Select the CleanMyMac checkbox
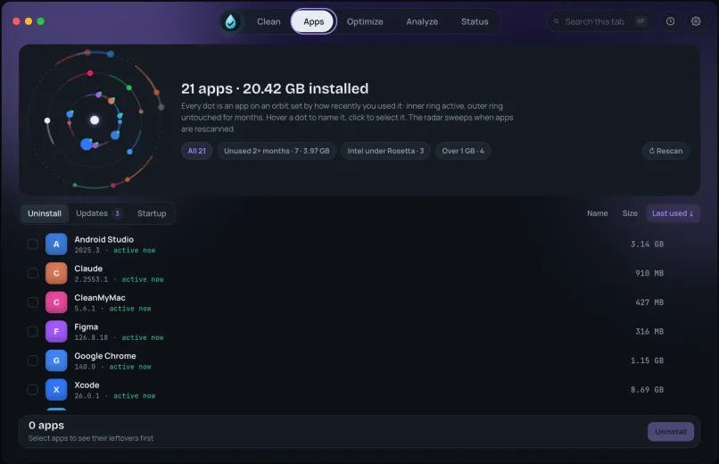This screenshot has width=719, height=464. 32,302
